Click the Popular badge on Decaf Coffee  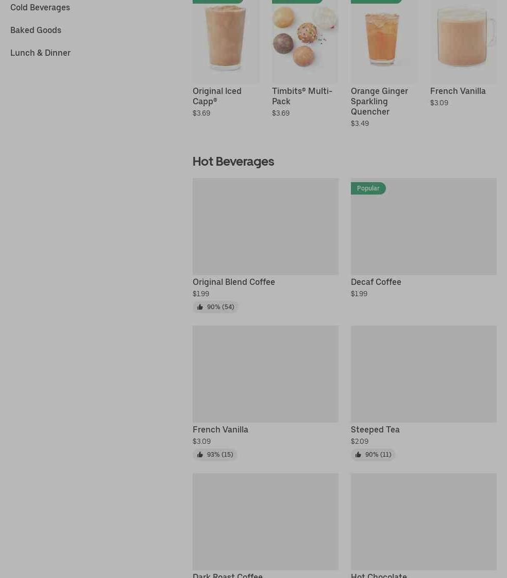(x=368, y=188)
